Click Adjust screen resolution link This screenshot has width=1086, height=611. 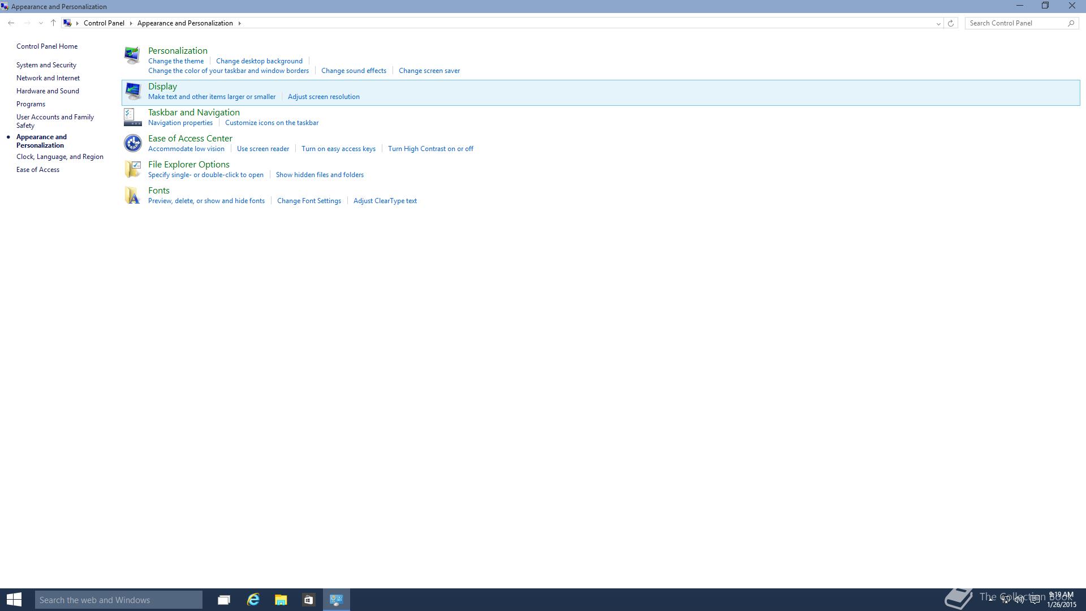[324, 97]
